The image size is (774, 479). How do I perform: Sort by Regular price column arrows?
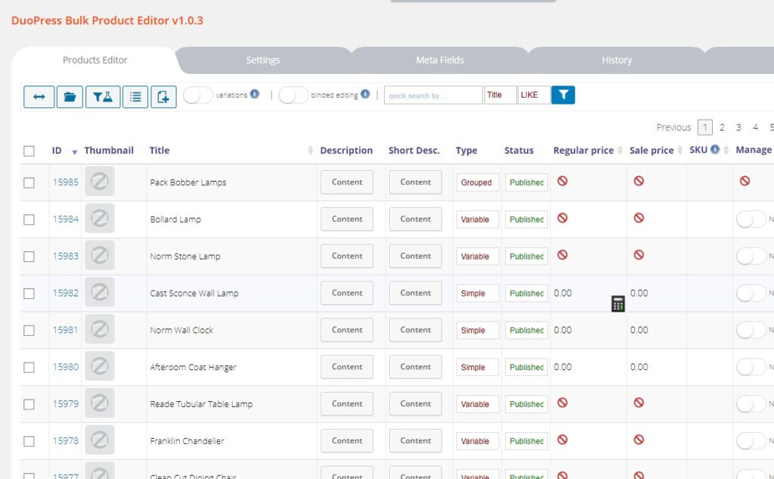620,150
